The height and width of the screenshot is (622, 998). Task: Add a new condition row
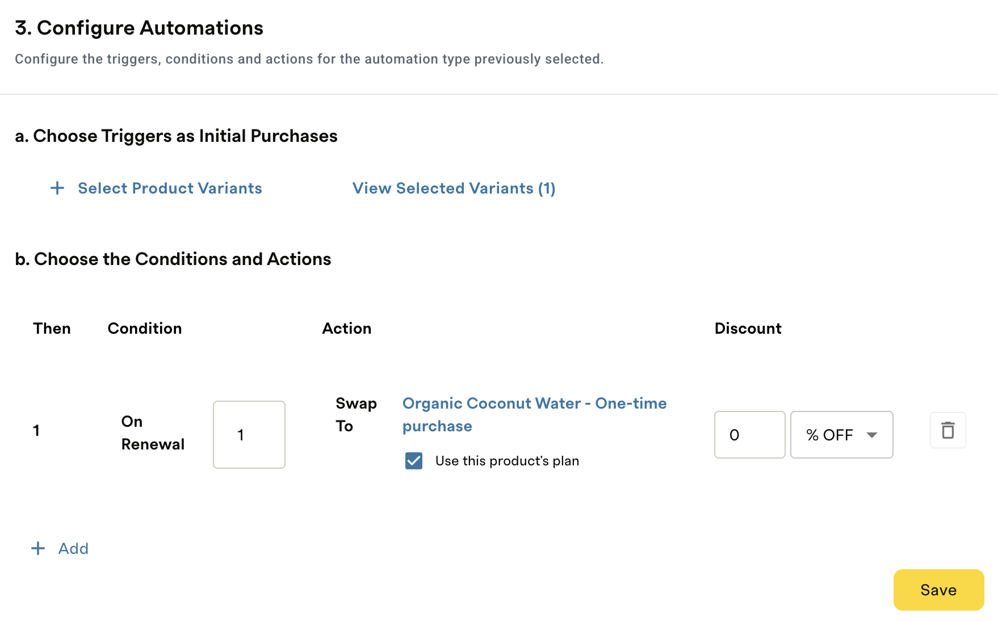(x=73, y=548)
